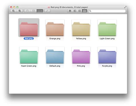Close the Preview window with red button
Screen dimensions: 136x106
pyautogui.click(x=11, y=7)
